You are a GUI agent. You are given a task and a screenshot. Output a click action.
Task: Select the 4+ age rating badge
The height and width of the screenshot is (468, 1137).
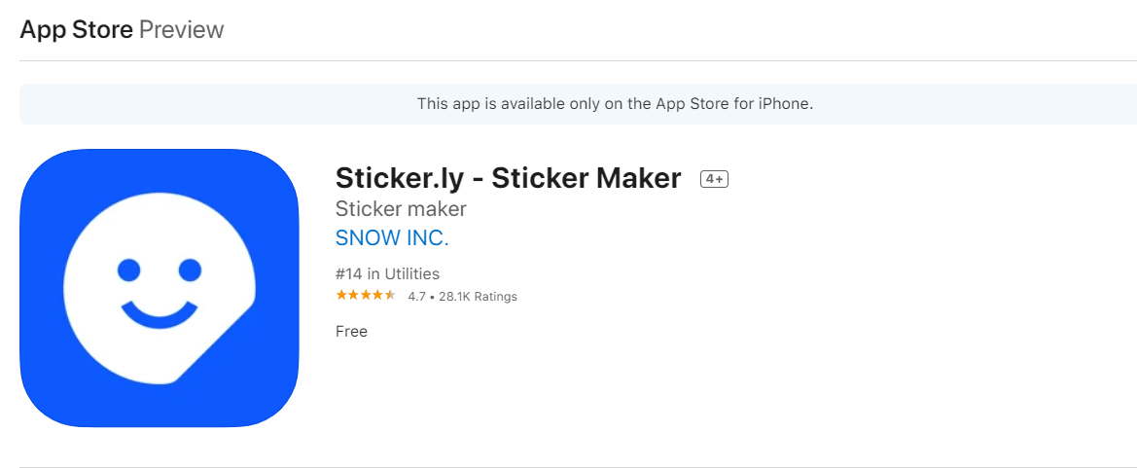coord(714,179)
